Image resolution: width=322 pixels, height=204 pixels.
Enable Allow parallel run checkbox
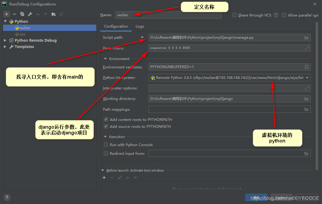tap(284, 15)
